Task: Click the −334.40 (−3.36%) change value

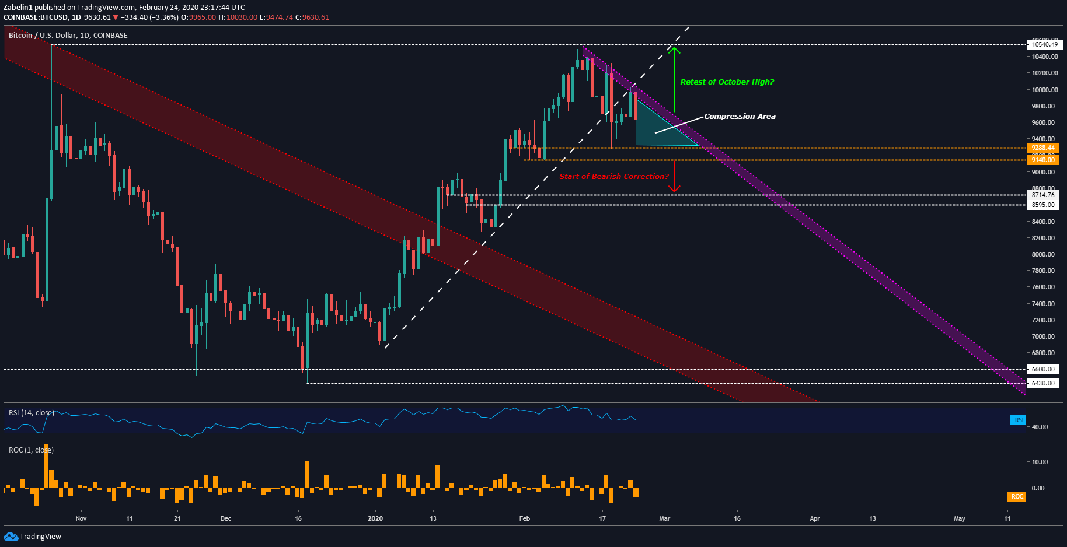Action: [149, 17]
